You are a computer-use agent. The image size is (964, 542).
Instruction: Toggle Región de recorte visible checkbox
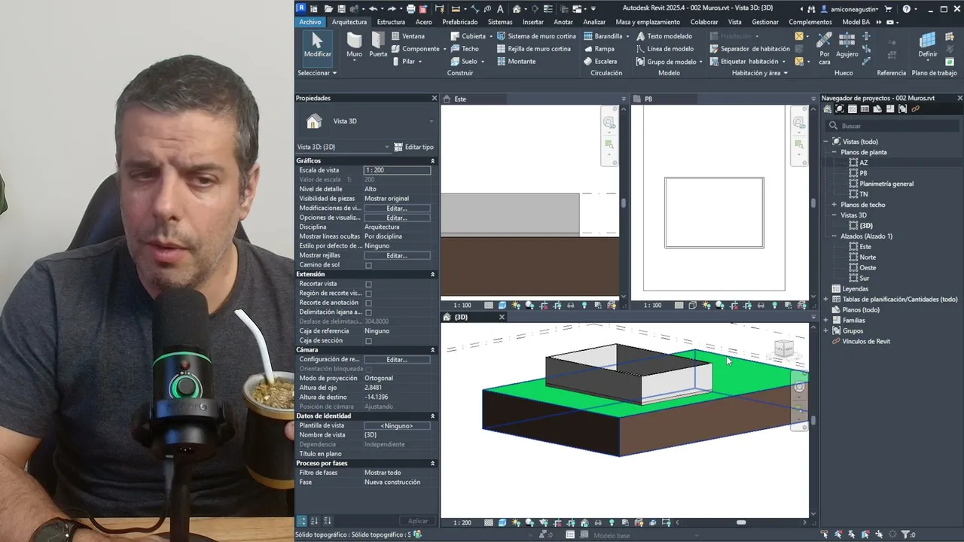click(x=368, y=294)
